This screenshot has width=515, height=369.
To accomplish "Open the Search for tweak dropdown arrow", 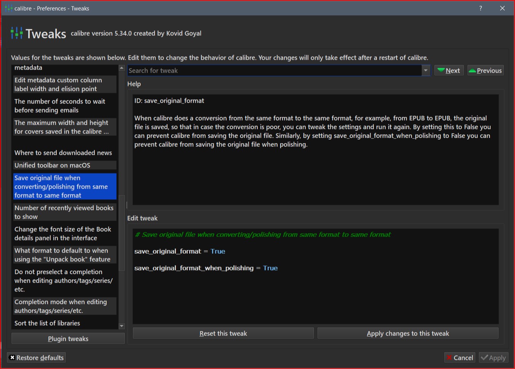I will (x=426, y=70).
